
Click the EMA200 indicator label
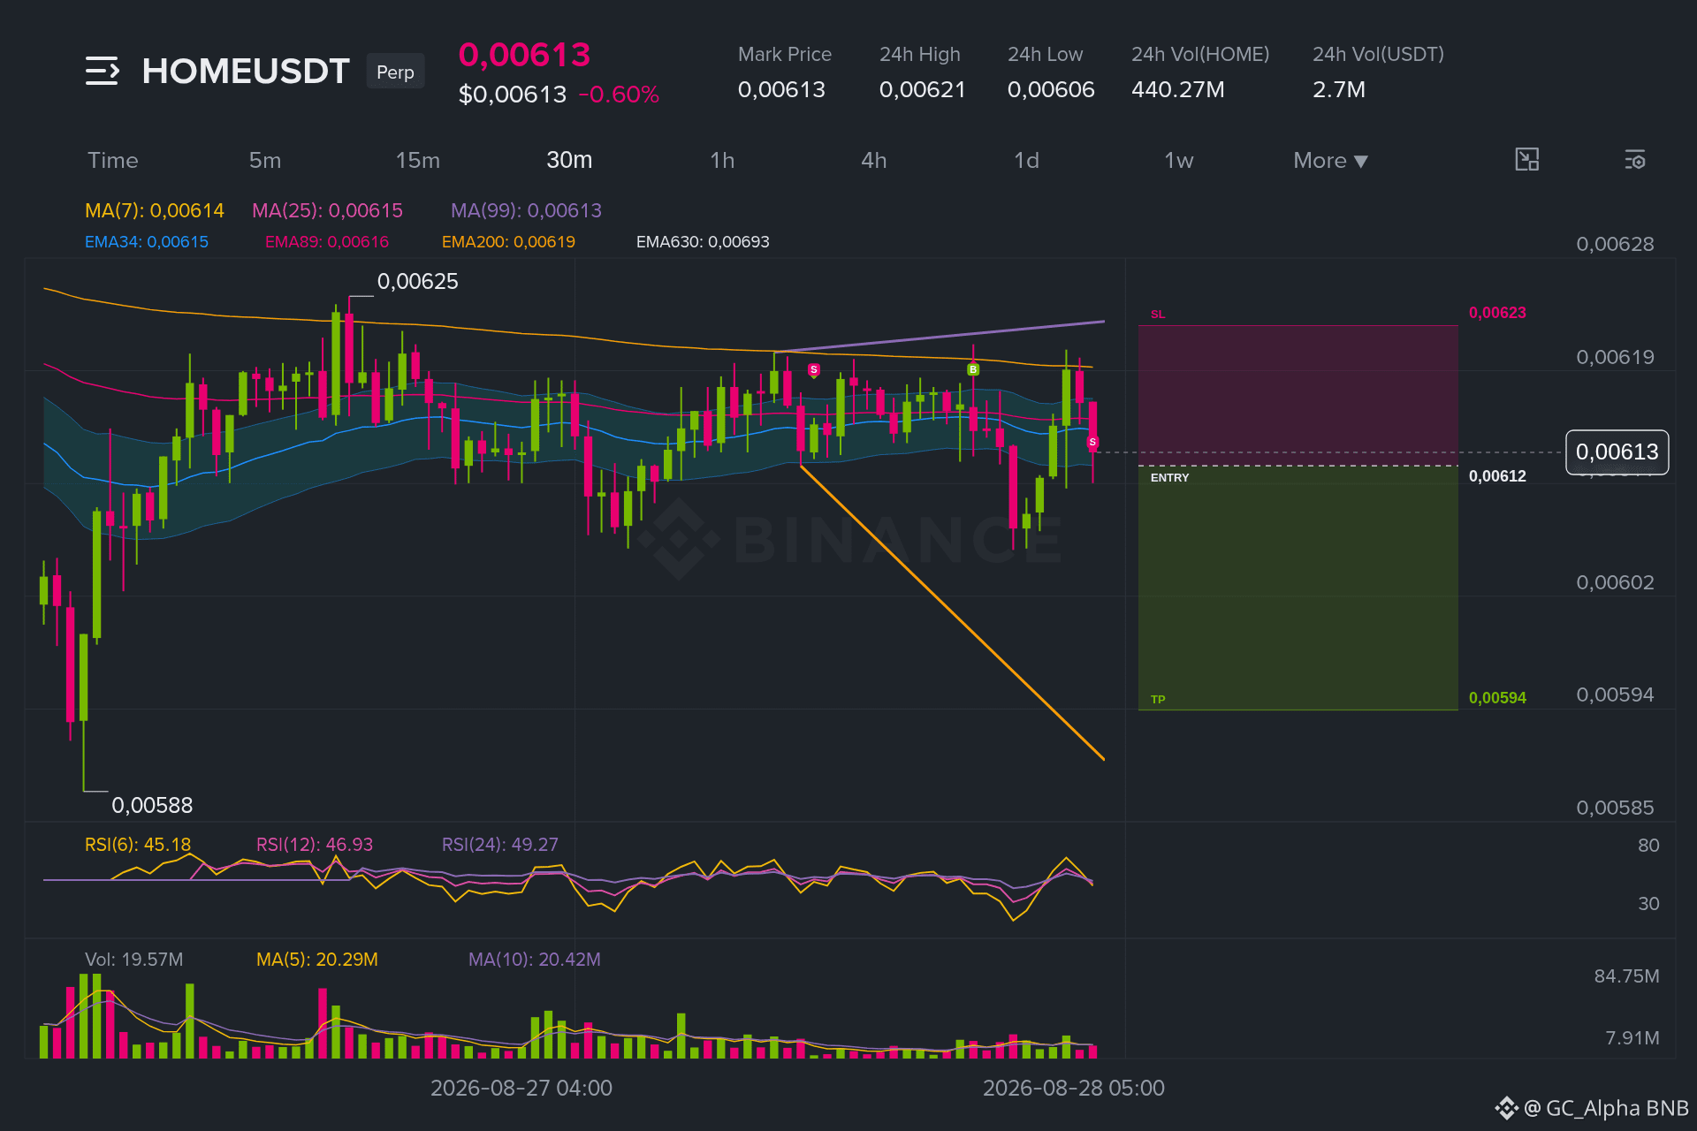508,242
